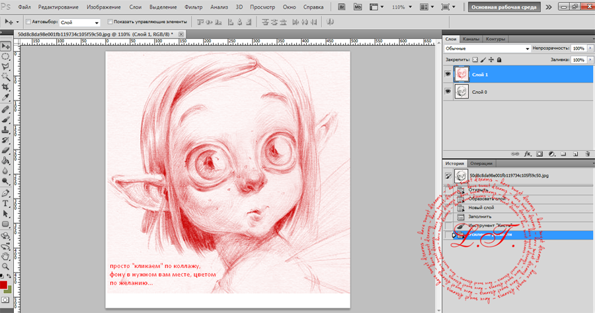Open the Файл menu
This screenshot has width=595, height=313.
coord(24,7)
